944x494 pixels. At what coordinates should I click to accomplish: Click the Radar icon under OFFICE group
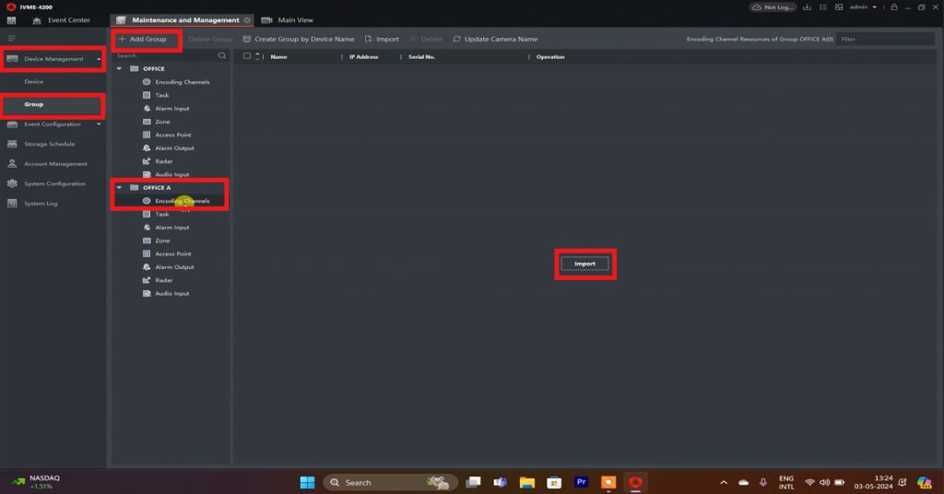[x=147, y=161]
